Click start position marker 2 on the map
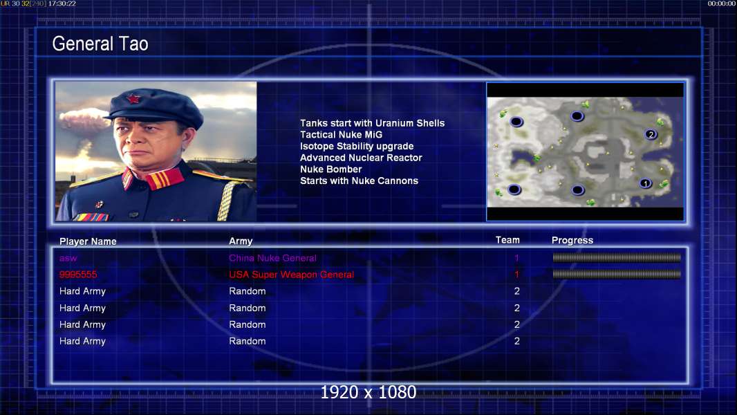 [x=651, y=134]
